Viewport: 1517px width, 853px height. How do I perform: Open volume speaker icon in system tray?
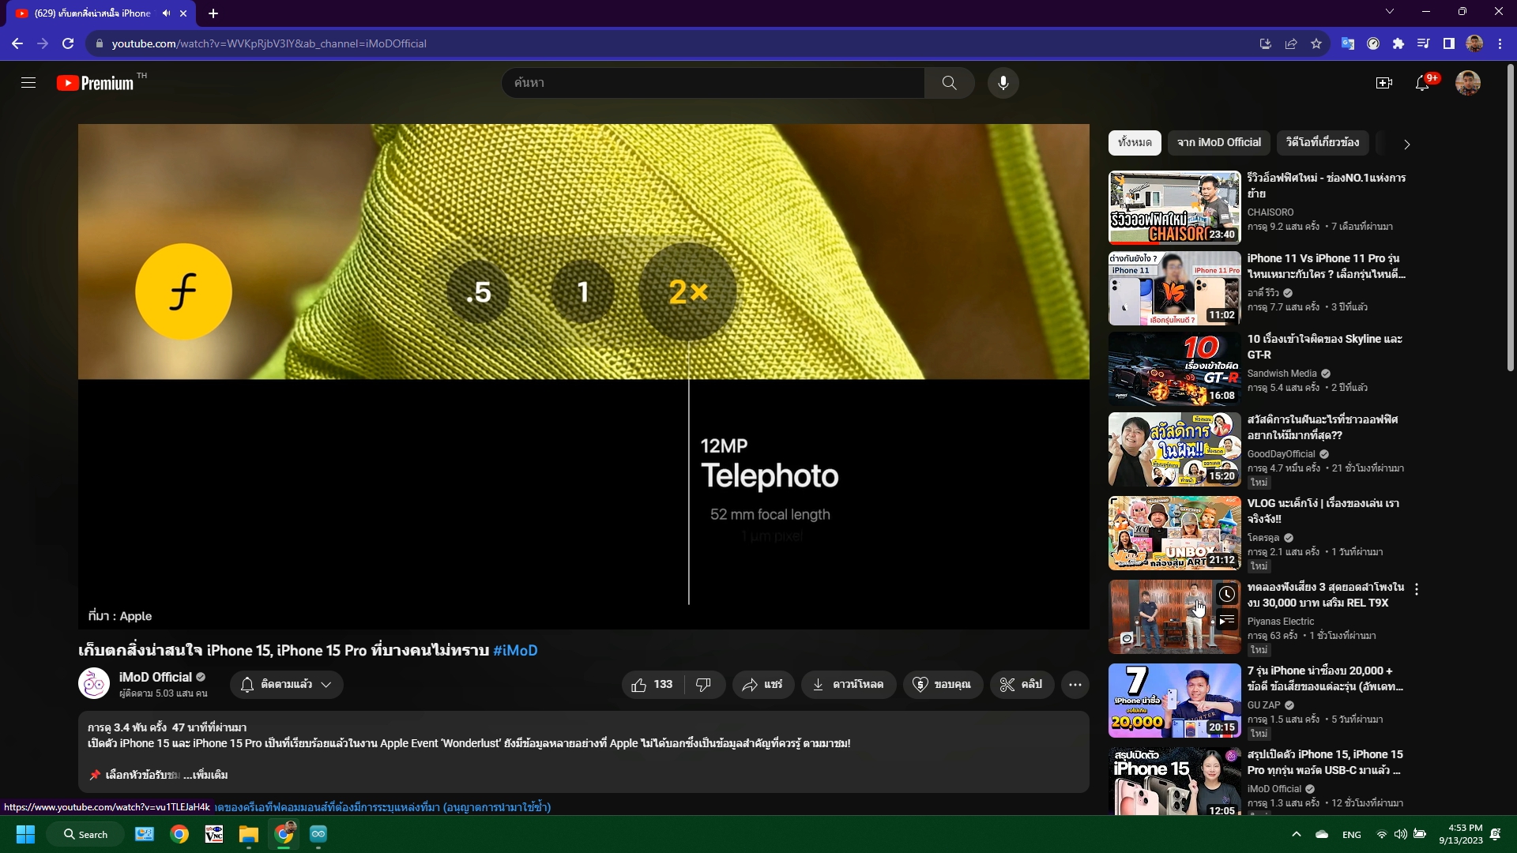point(1400,834)
